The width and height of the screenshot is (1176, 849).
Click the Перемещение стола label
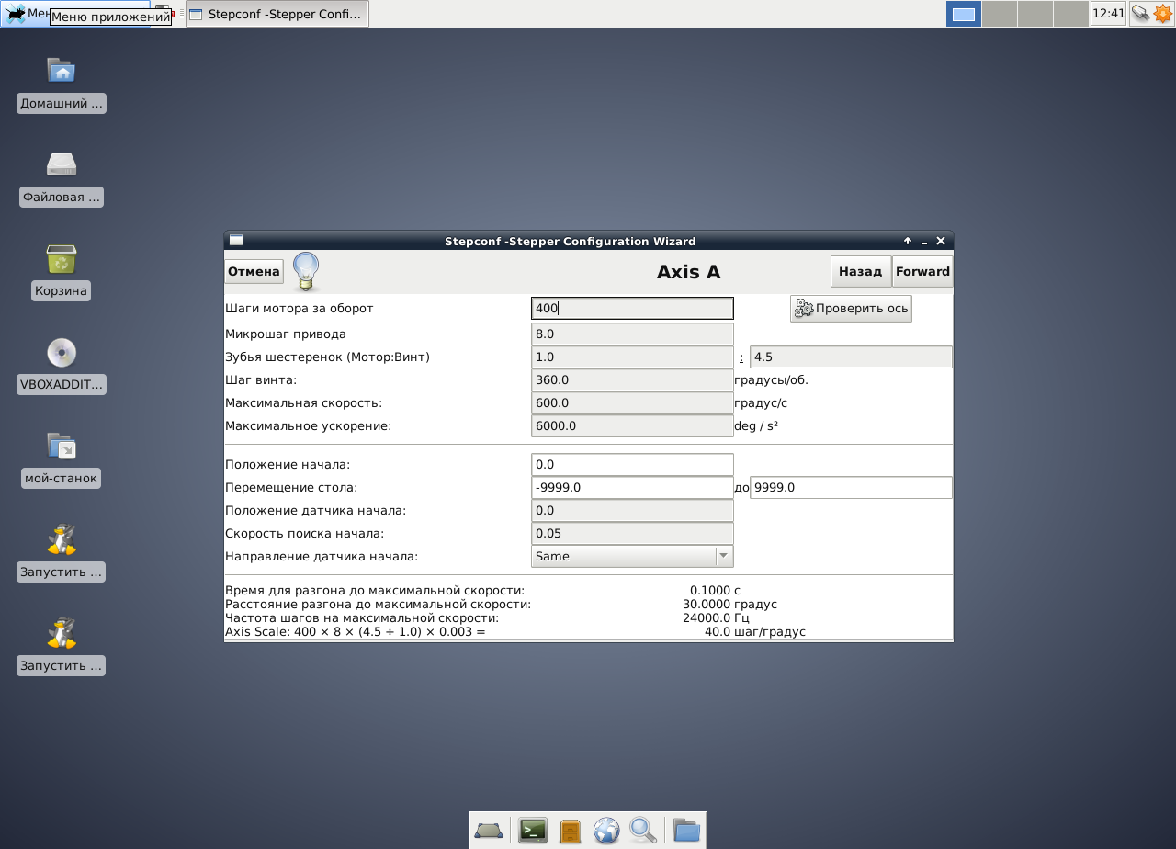pos(291,488)
